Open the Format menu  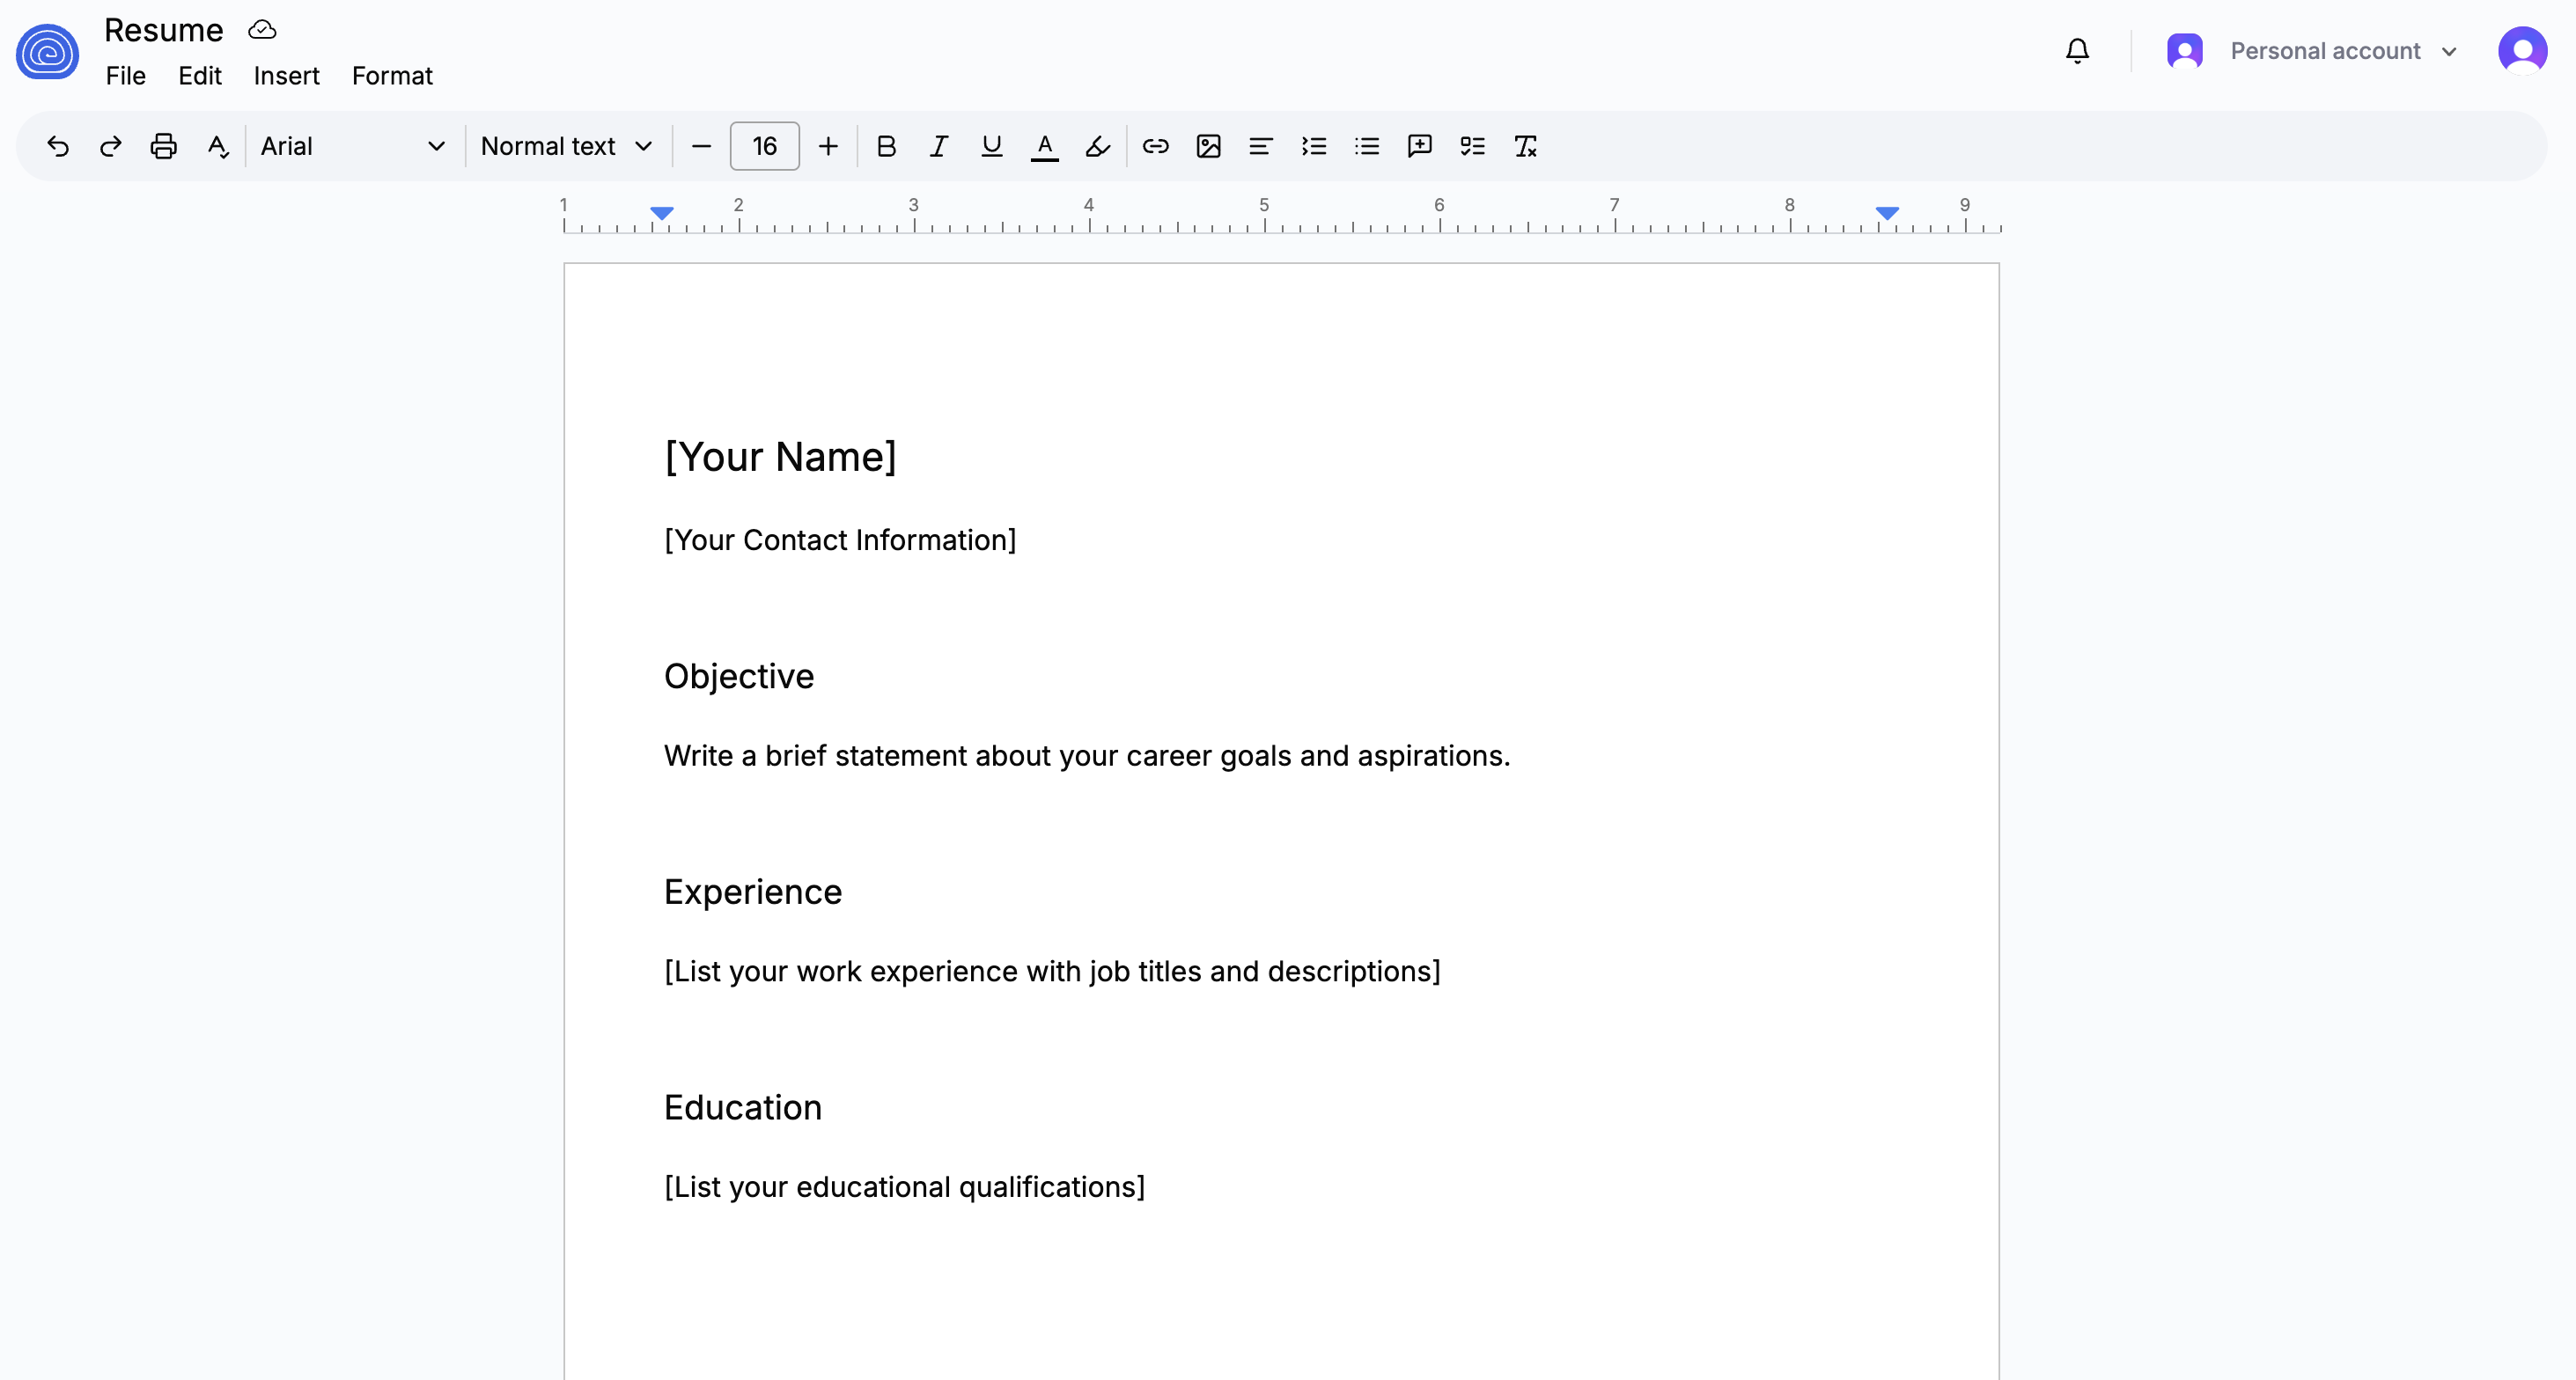(392, 76)
